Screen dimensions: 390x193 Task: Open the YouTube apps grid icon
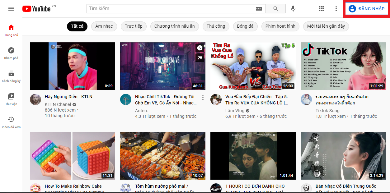click(321, 8)
